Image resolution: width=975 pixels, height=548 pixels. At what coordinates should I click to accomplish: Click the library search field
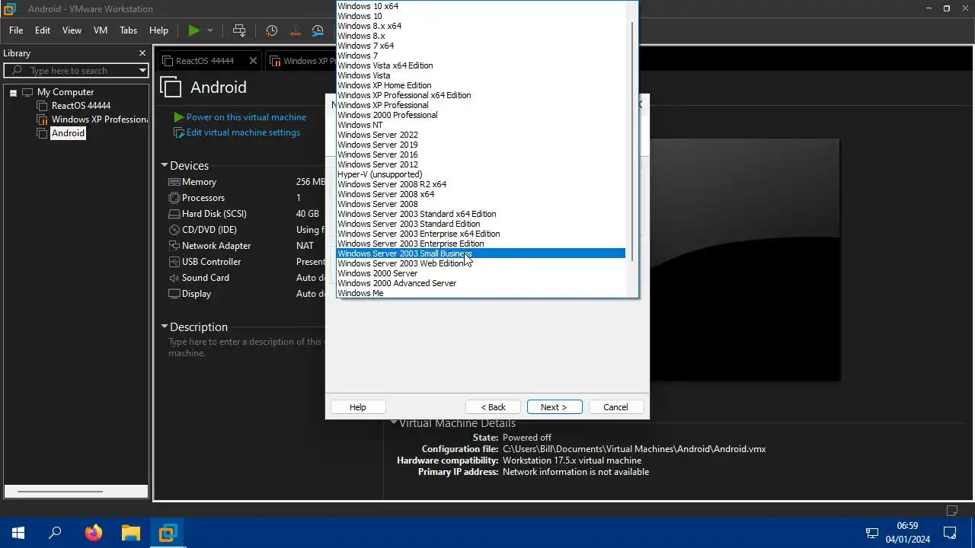pos(76,70)
